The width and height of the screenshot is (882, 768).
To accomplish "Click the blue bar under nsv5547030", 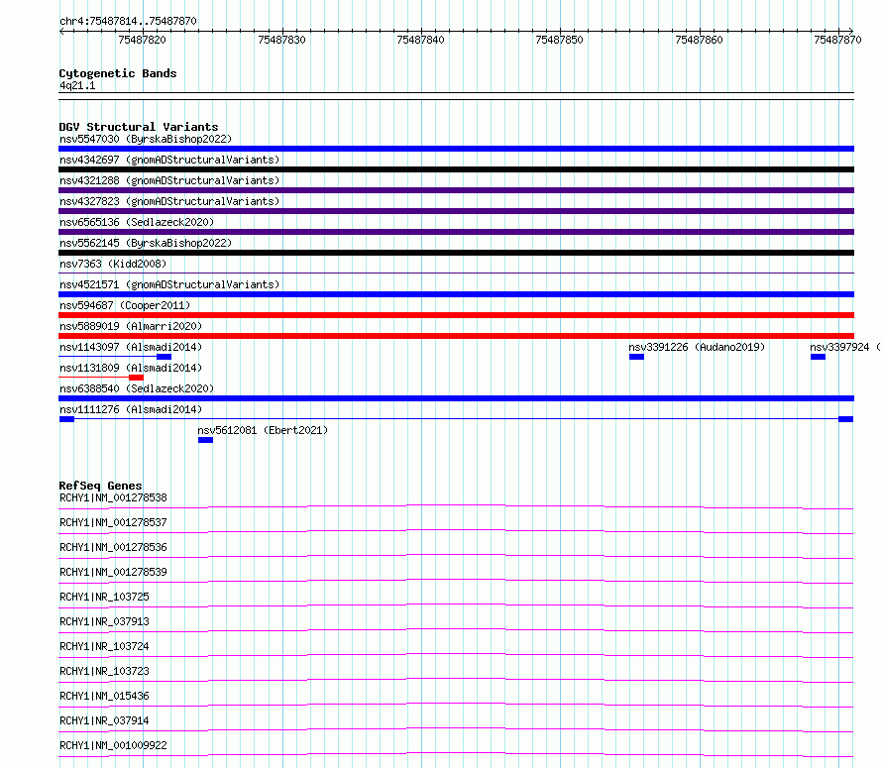I will pos(456,149).
